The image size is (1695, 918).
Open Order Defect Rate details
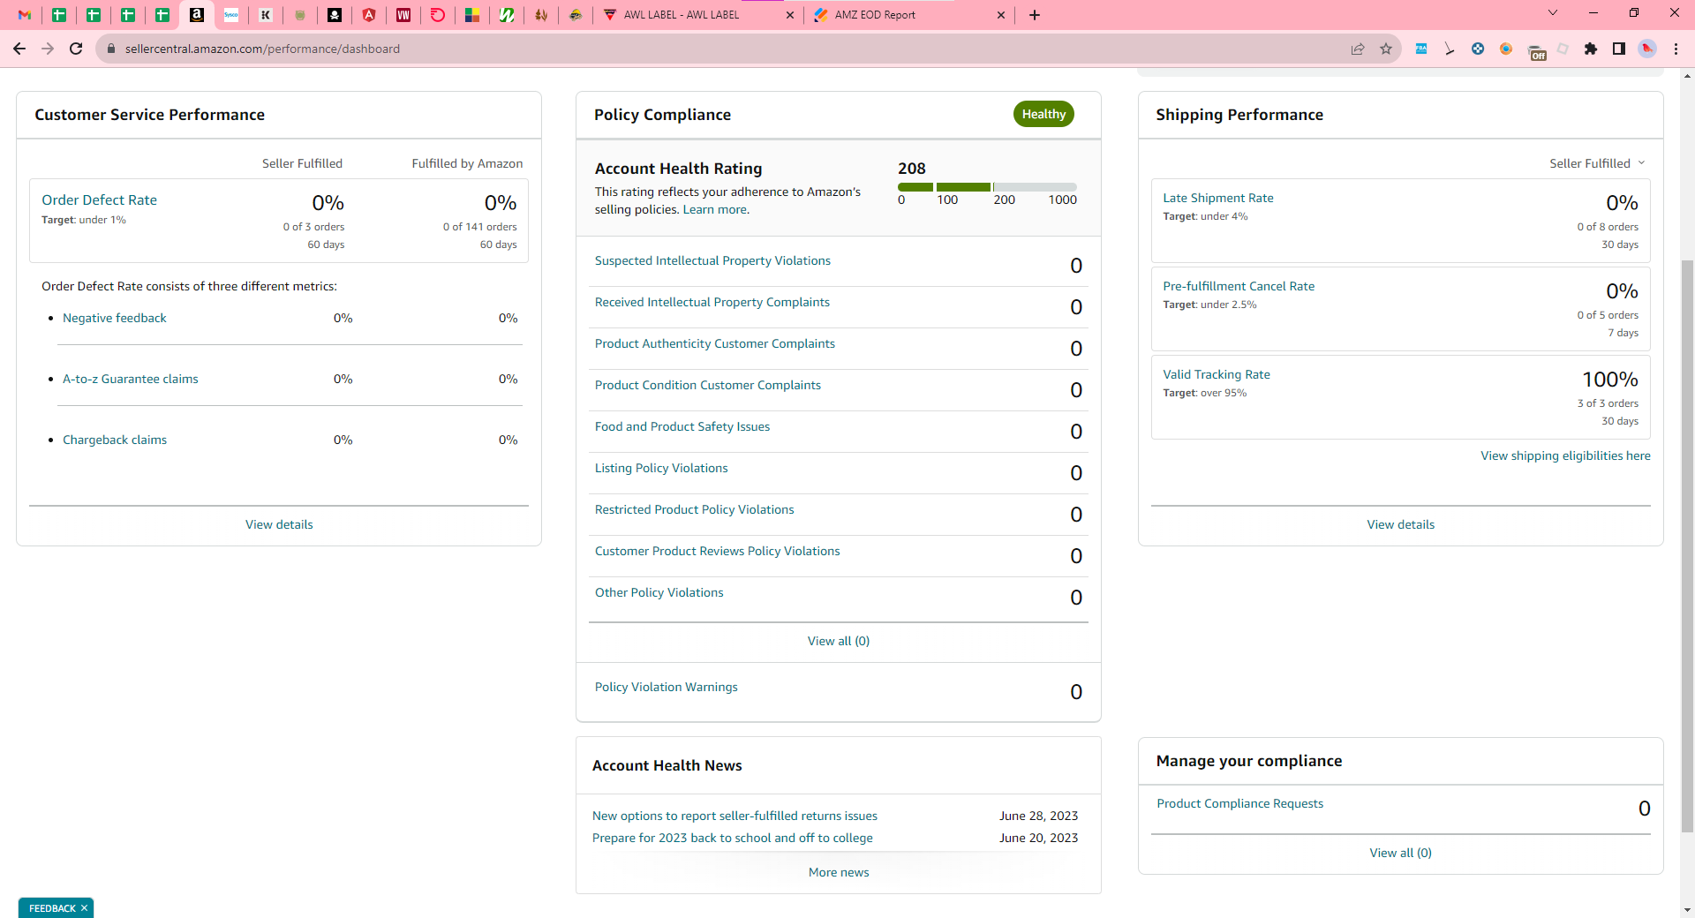tap(99, 200)
